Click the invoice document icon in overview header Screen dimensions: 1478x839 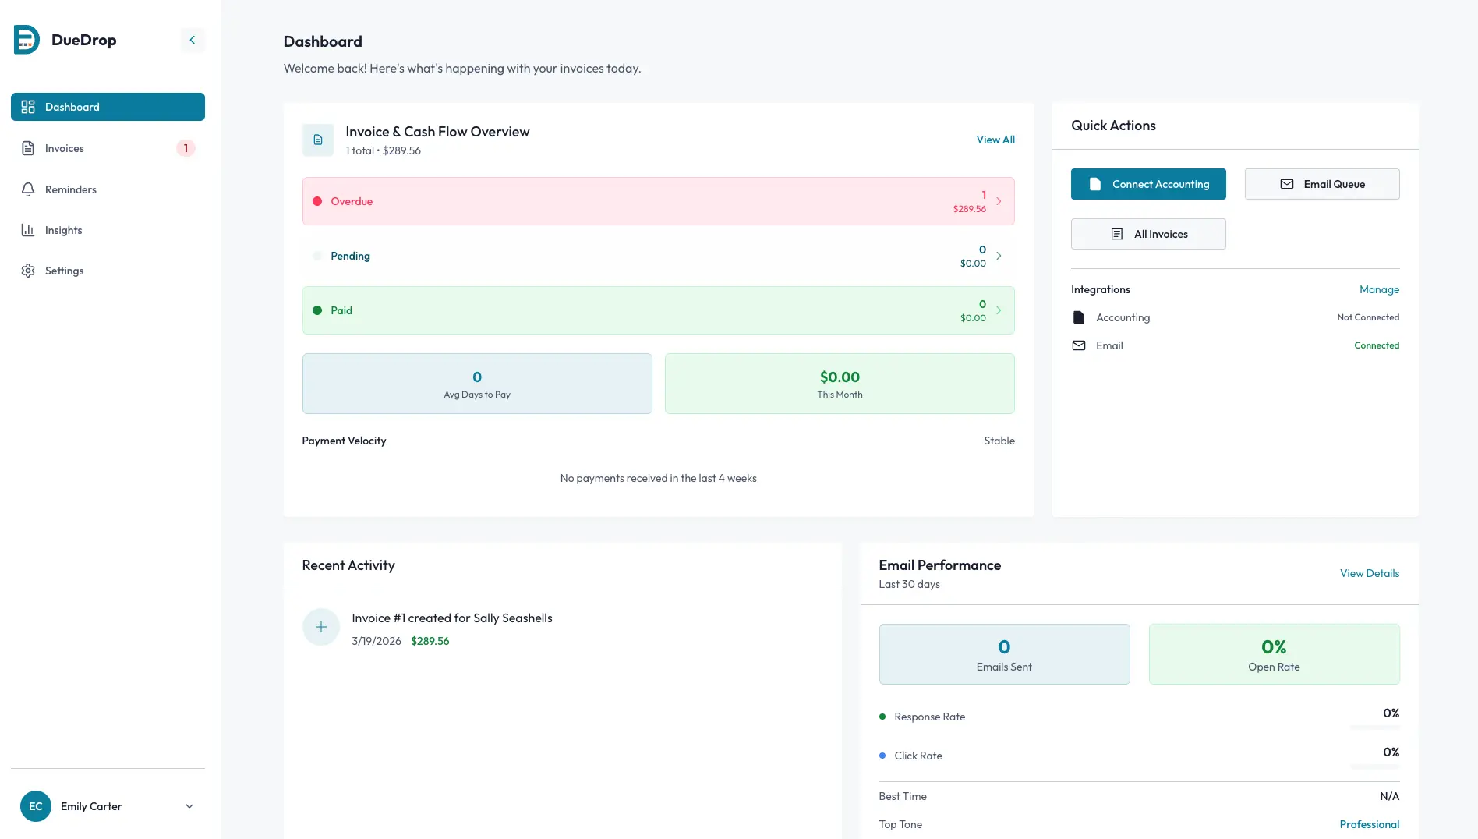pos(318,140)
